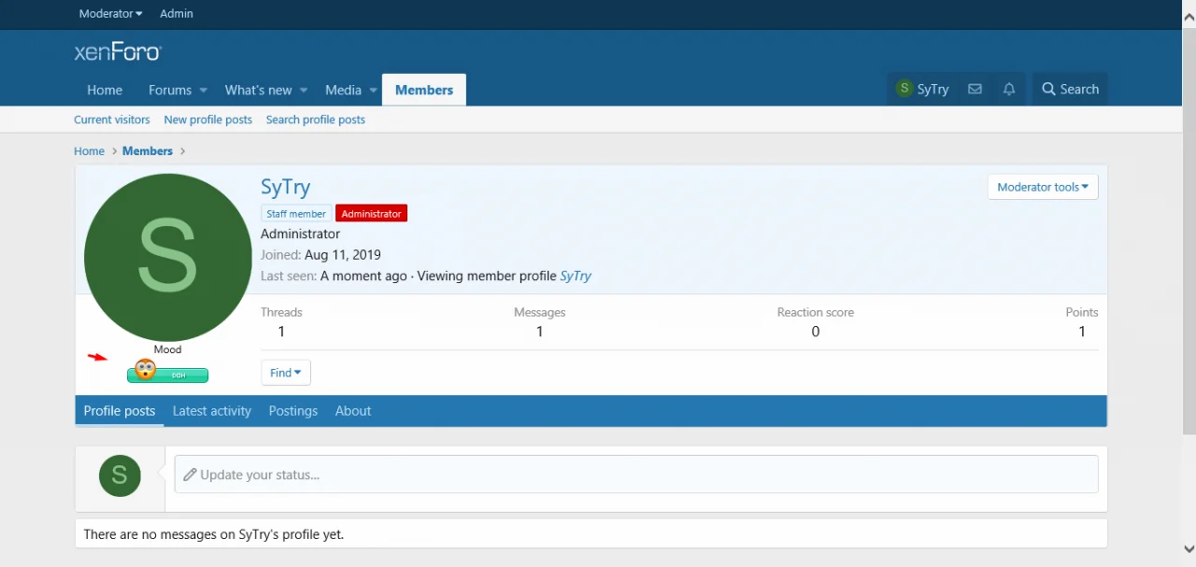Click the Search magnifier button
Image resolution: width=1196 pixels, height=567 pixels.
click(1070, 90)
